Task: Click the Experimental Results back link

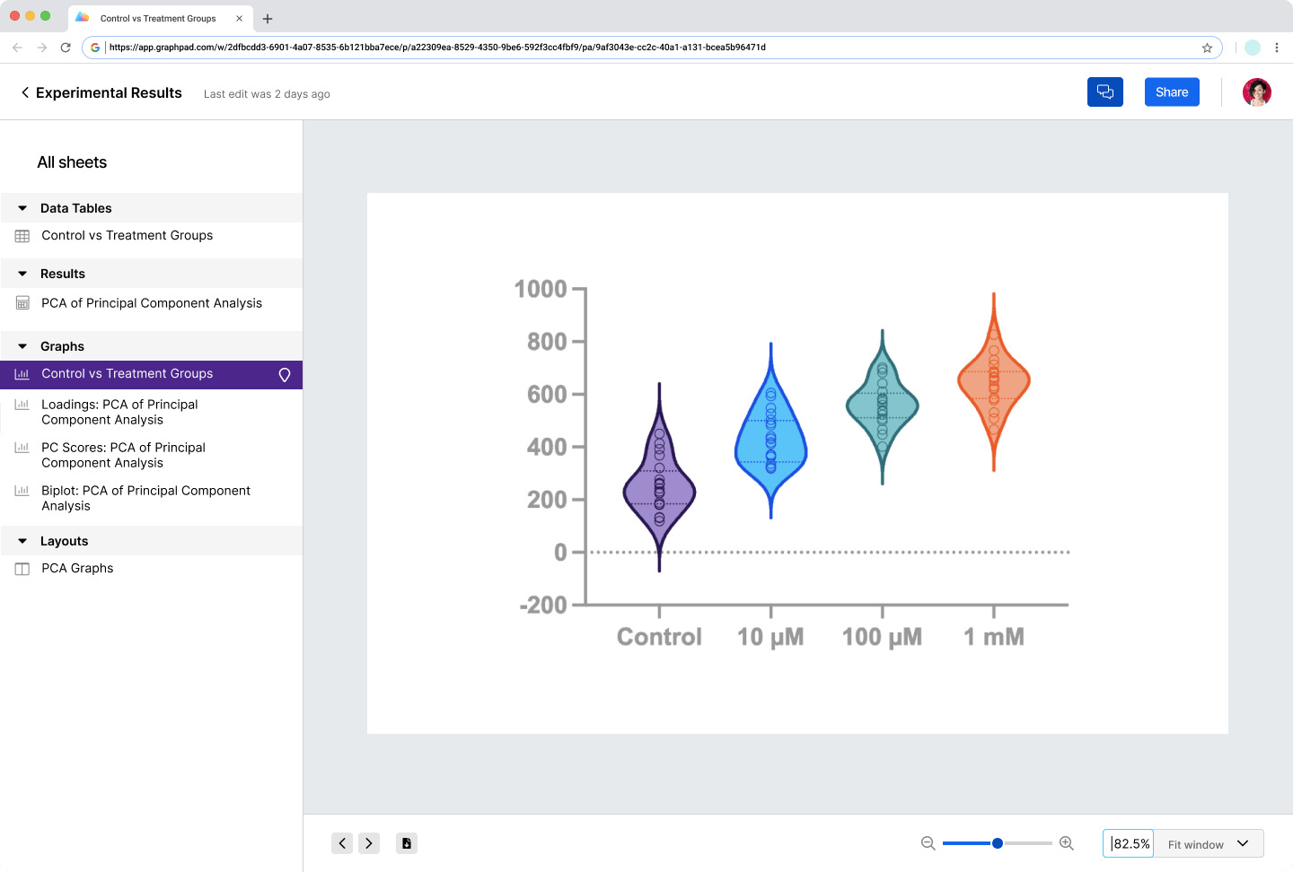Action: coord(101,92)
